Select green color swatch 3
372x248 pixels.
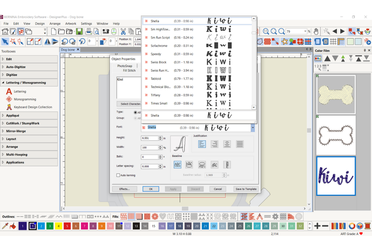[50, 226]
